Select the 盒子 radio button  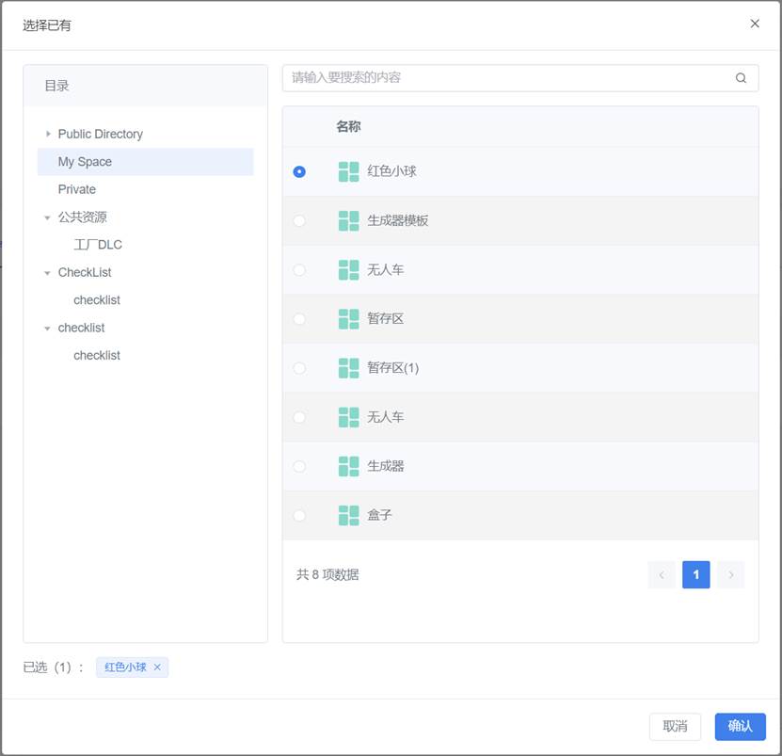click(x=299, y=516)
